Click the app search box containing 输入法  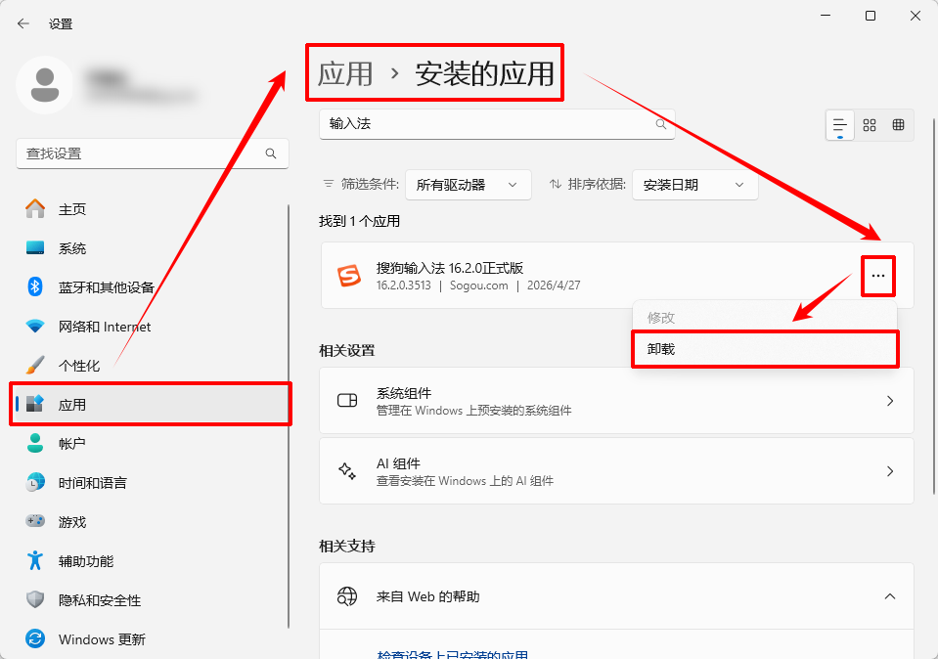pos(497,124)
